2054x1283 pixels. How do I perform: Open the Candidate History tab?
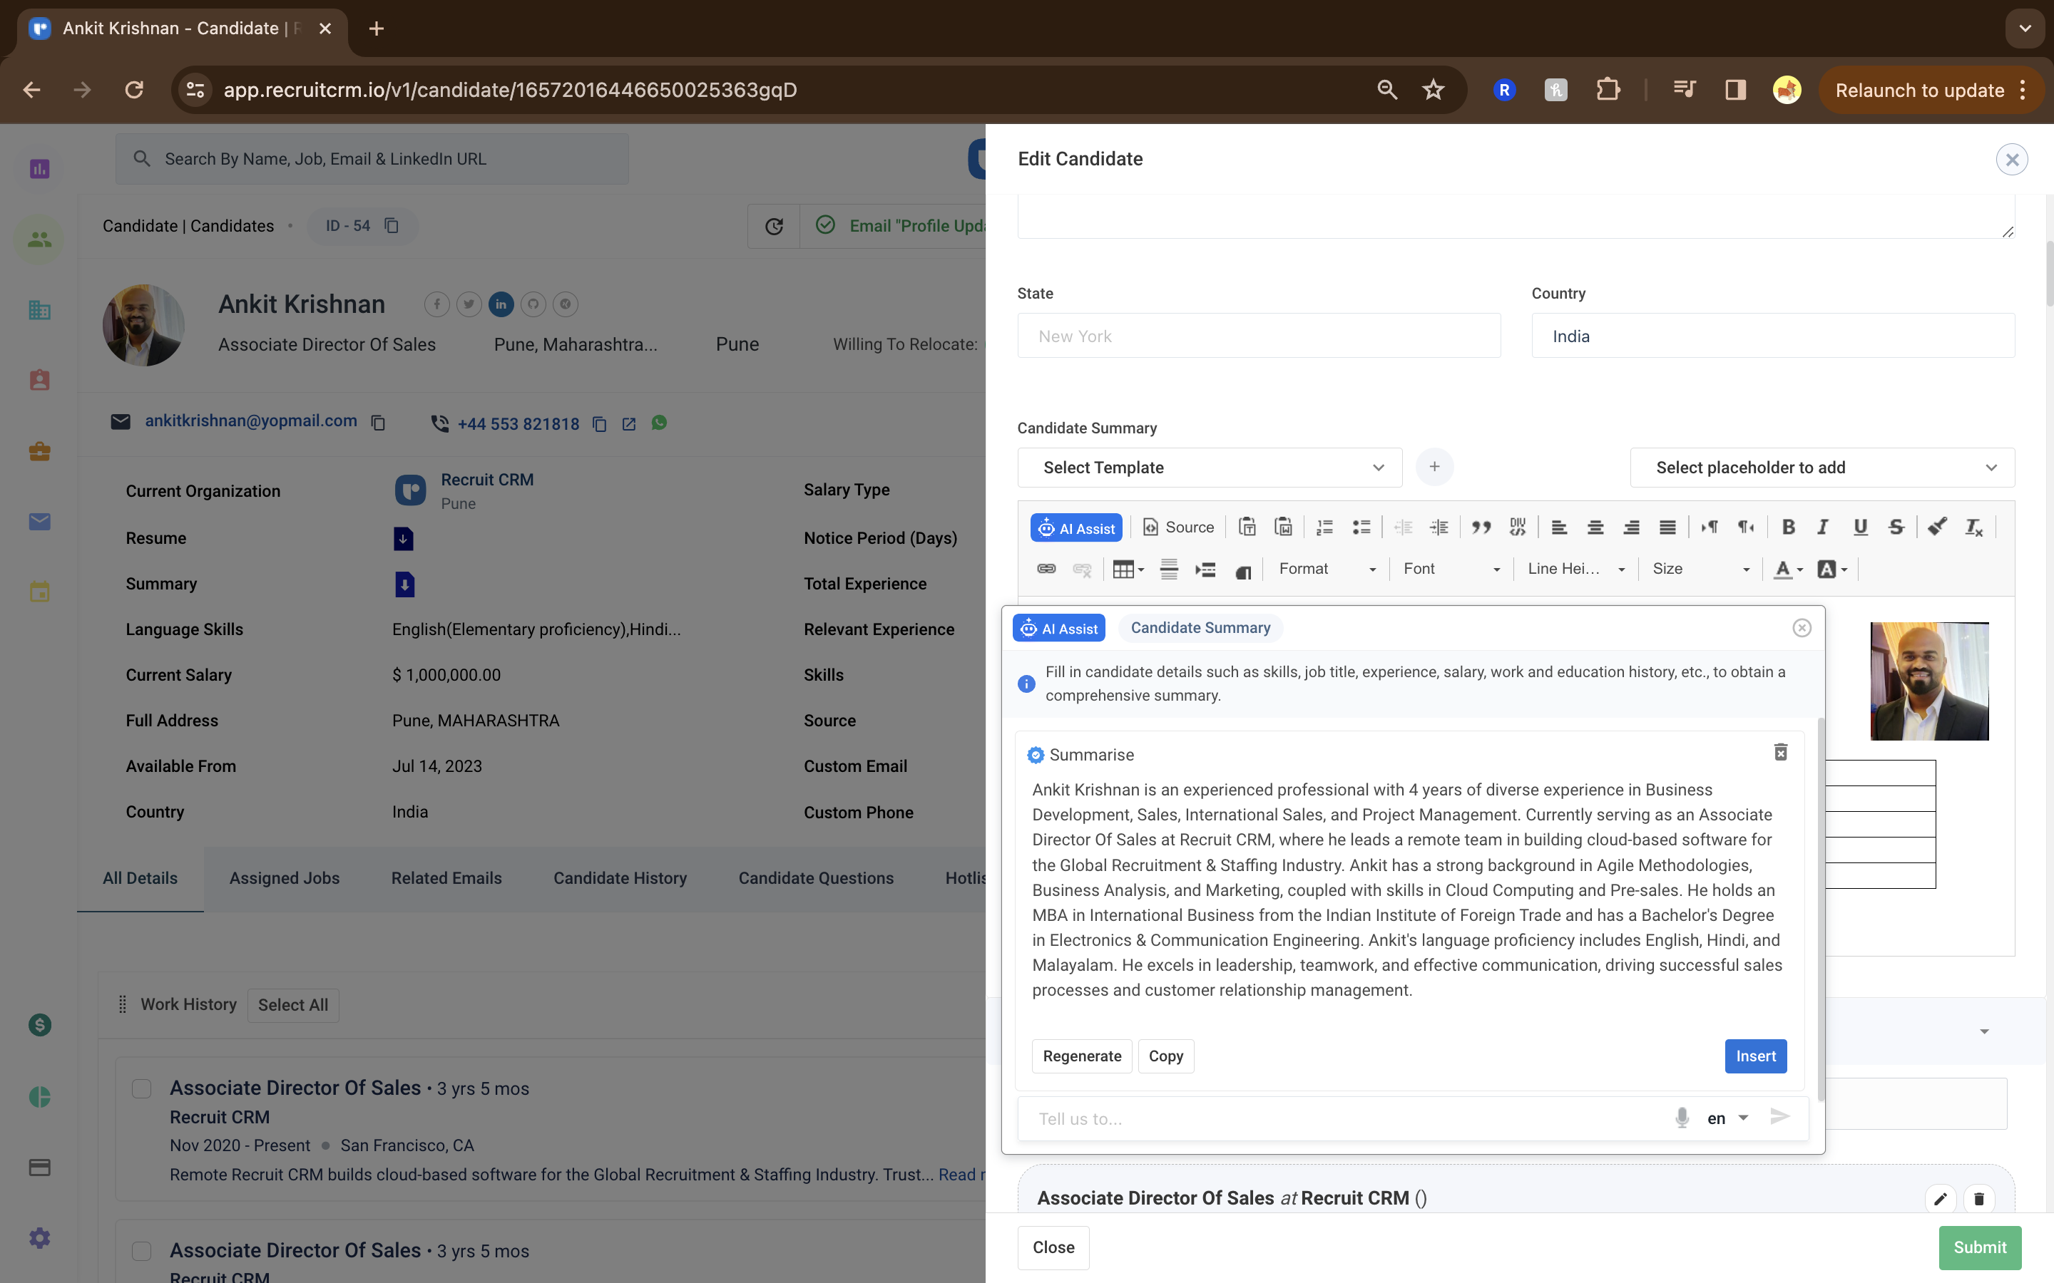pos(620,878)
